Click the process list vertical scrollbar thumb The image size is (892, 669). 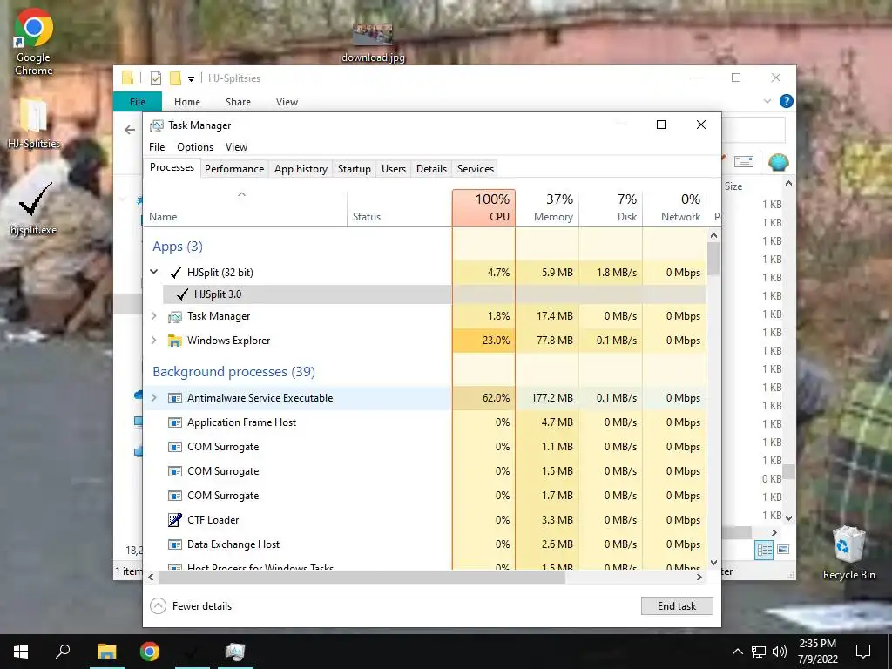click(x=713, y=259)
